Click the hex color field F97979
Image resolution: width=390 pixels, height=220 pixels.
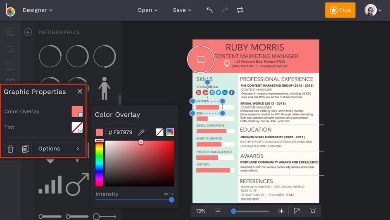(x=120, y=132)
